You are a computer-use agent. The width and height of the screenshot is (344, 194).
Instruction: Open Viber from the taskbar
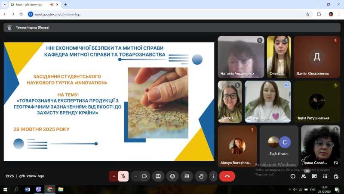click(39, 189)
